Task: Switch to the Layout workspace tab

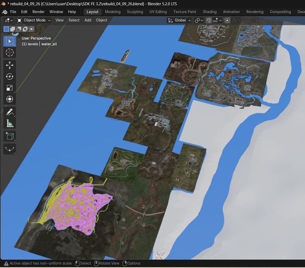Action: 92,12
